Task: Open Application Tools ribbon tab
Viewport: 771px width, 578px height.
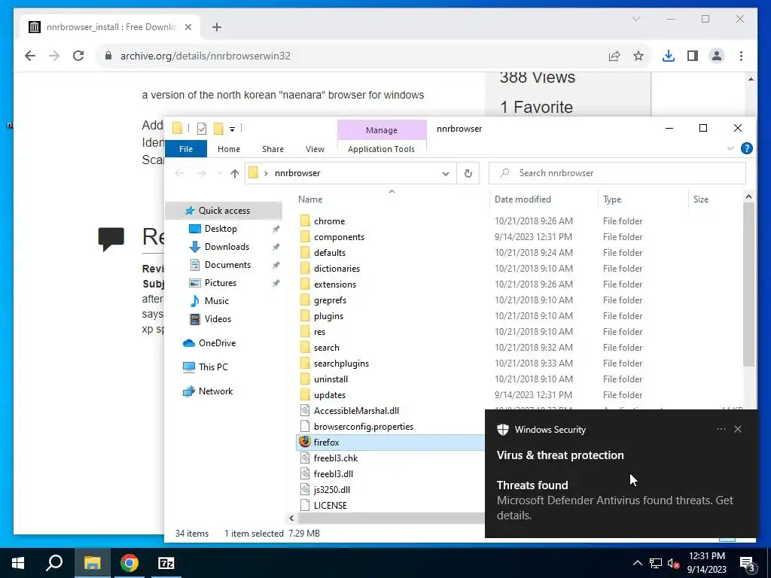Action: pyautogui.click(x=381, y=149)
